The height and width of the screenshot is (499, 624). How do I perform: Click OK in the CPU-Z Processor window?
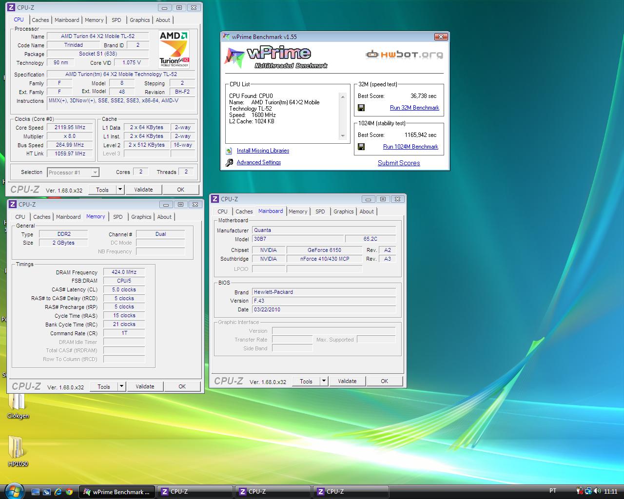click(181, 190)
